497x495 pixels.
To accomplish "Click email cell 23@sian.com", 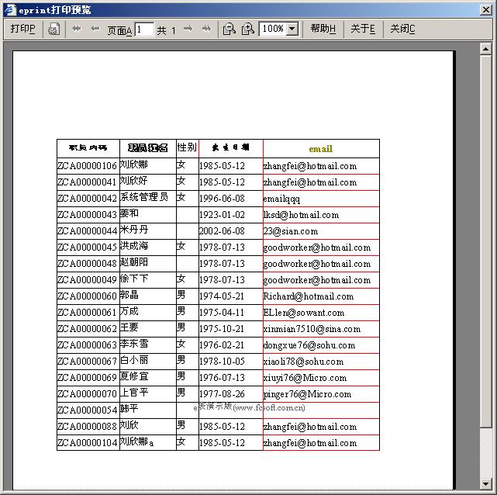I will 321,231.
